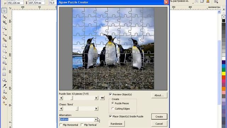This screenshot has width=227, height=128.
Task: Pick the yellow swatch in palette
Action: pyautogui.click(x=224, y=74)
